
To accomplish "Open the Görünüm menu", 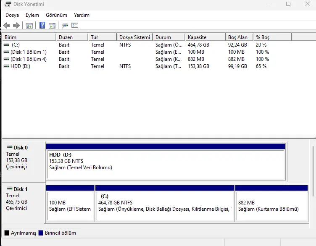I will pos(56,15).
